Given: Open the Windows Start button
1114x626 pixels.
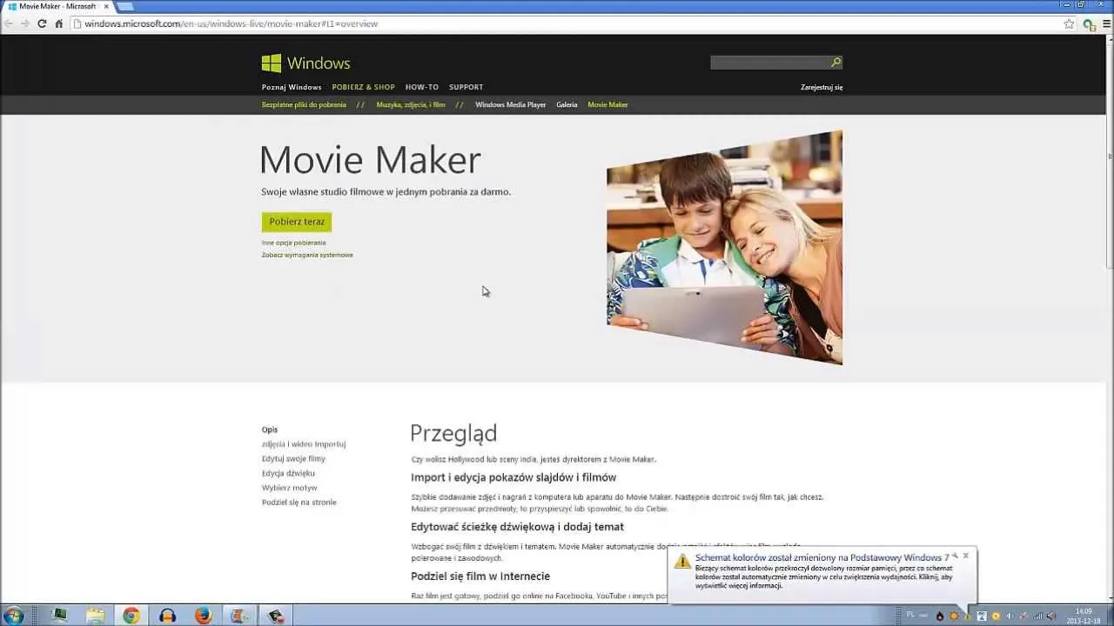Looking at the screenshot, I should [x=14, y=616].
